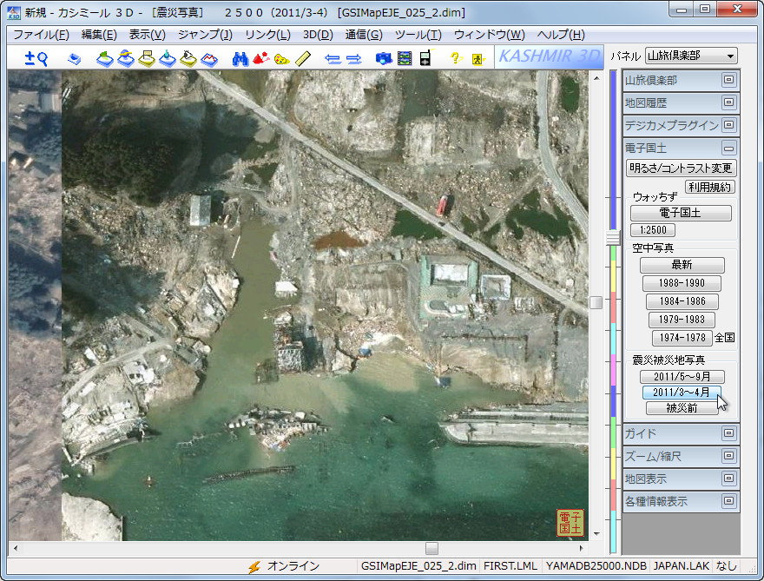
Task: Click the movie rendering toolbar icon
Action: tap(404, 57)
